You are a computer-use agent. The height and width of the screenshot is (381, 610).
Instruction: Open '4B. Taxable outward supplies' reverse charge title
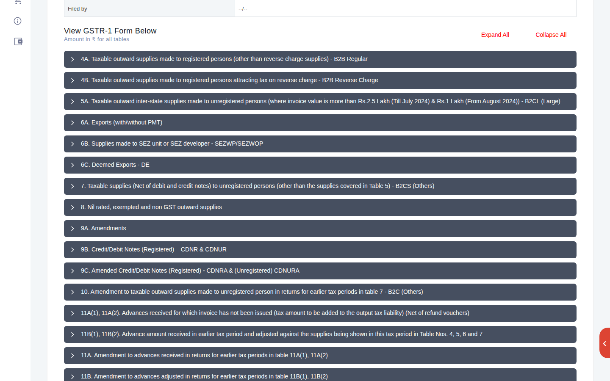pyautogui.click(x=230, y=80)
